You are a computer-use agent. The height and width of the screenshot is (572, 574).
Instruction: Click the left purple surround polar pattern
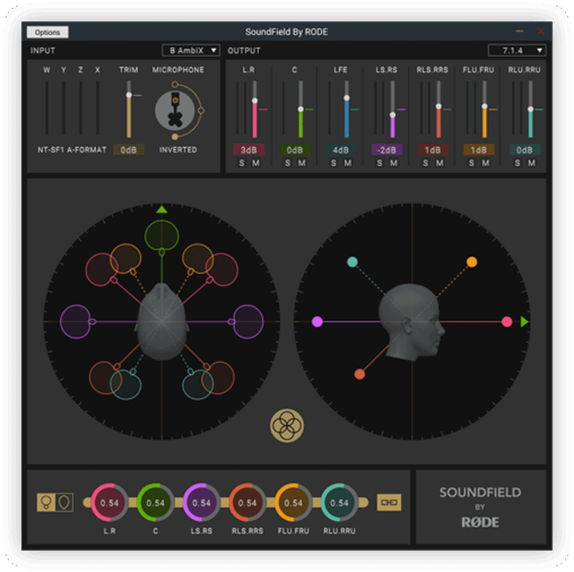coord(75,322)
